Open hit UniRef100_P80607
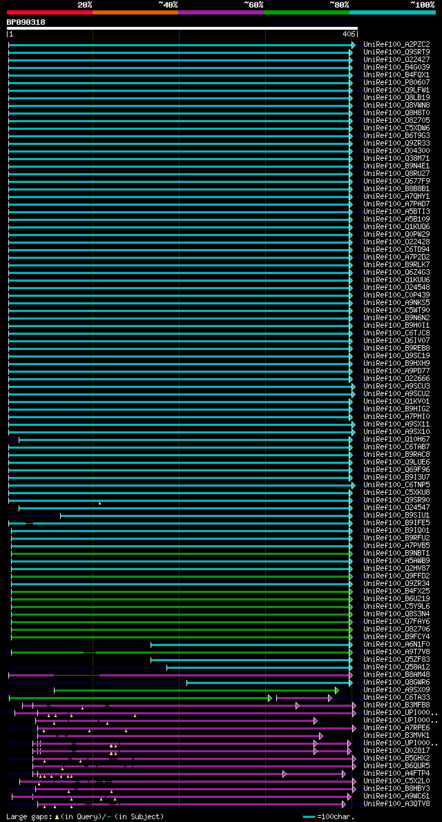 [396, 83]
